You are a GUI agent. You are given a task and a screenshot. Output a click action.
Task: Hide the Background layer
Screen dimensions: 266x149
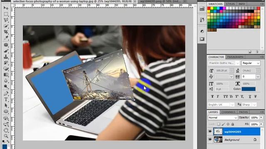pos(210,139)
